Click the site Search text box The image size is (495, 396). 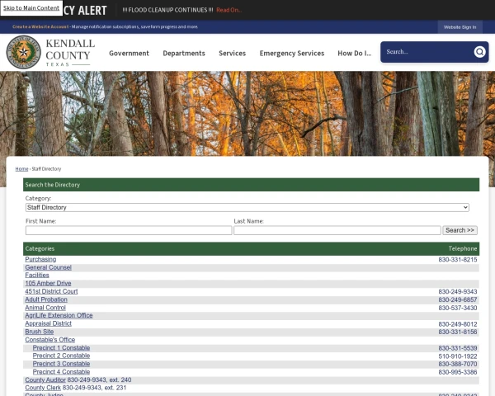[427, 52]
